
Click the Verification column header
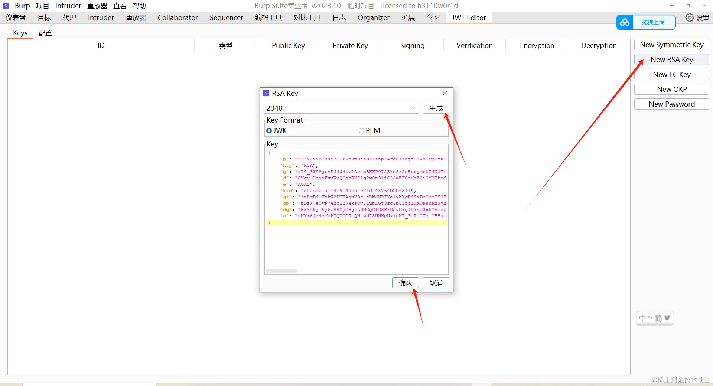[x=475, y=45]
